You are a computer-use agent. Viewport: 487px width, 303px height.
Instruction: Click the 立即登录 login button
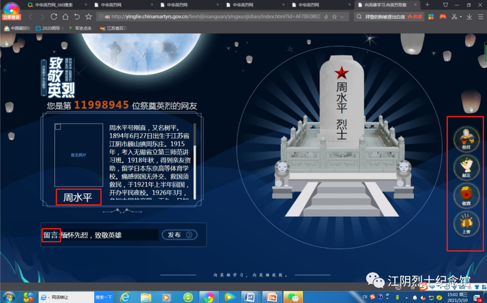pyautogui.click(x=11, y=11)
